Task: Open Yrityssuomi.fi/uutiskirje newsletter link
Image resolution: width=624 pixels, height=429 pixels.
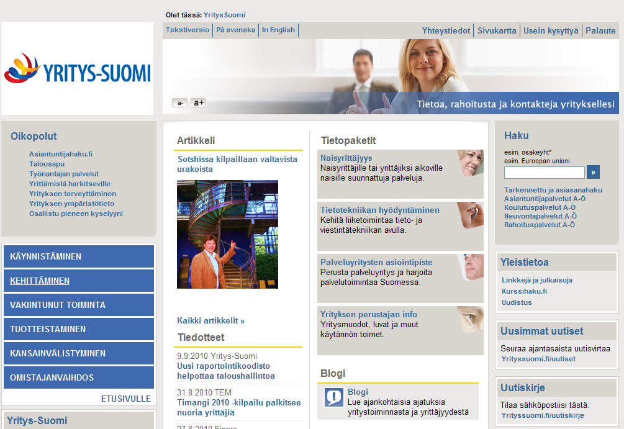Action: point(543,415)
